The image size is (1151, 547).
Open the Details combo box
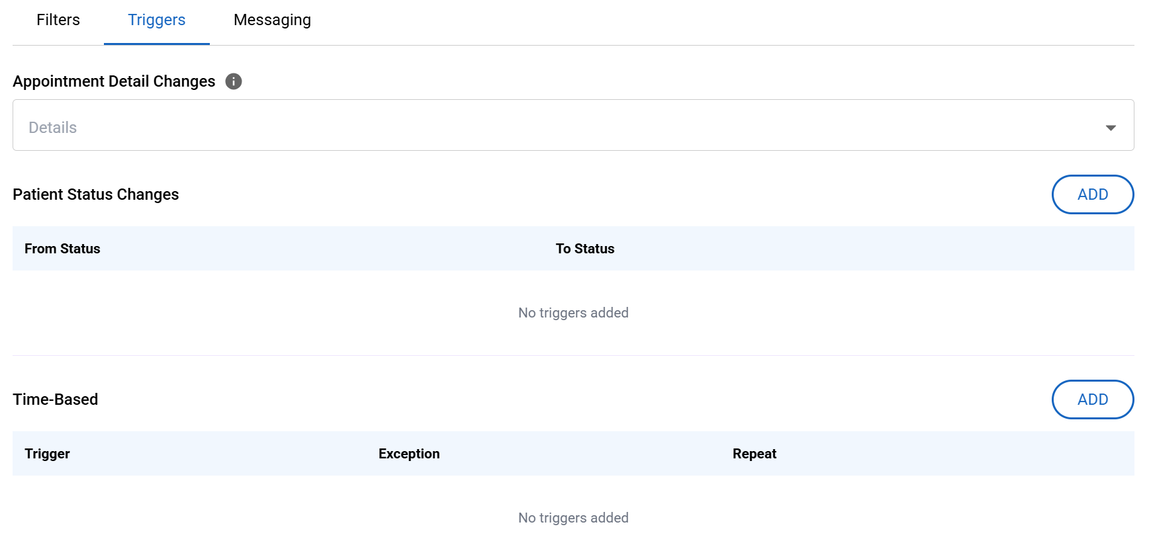pos(573,126)
